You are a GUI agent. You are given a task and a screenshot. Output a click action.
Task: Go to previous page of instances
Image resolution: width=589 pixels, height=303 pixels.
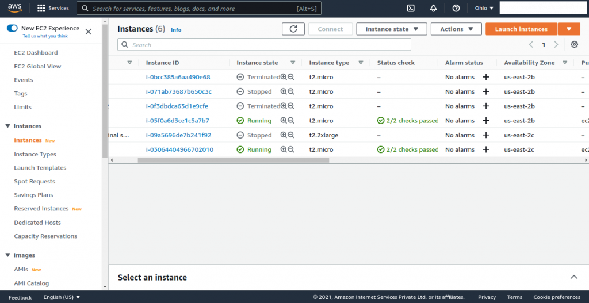coord(531,45)
